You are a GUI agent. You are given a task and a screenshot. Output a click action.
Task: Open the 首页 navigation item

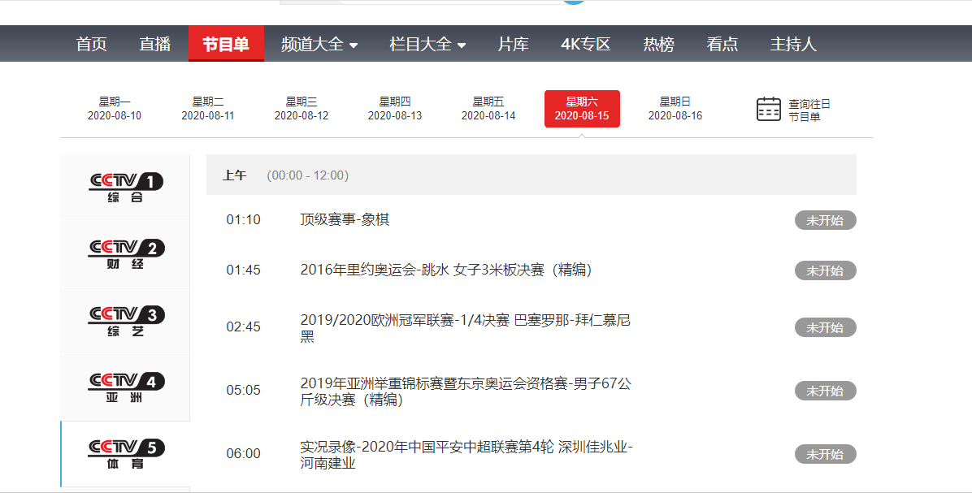click(91, 45)
